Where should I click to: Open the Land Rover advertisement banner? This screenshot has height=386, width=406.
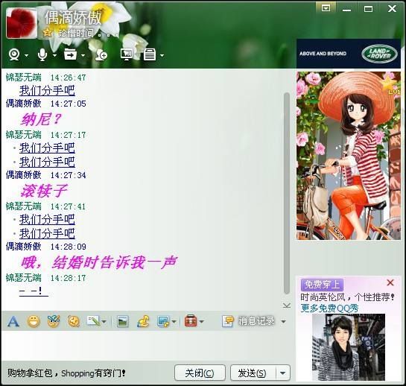point(349,54)
